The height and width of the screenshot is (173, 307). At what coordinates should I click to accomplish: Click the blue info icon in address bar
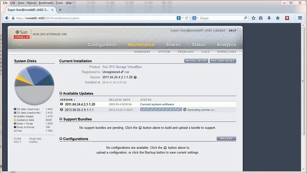click(178, 18)
